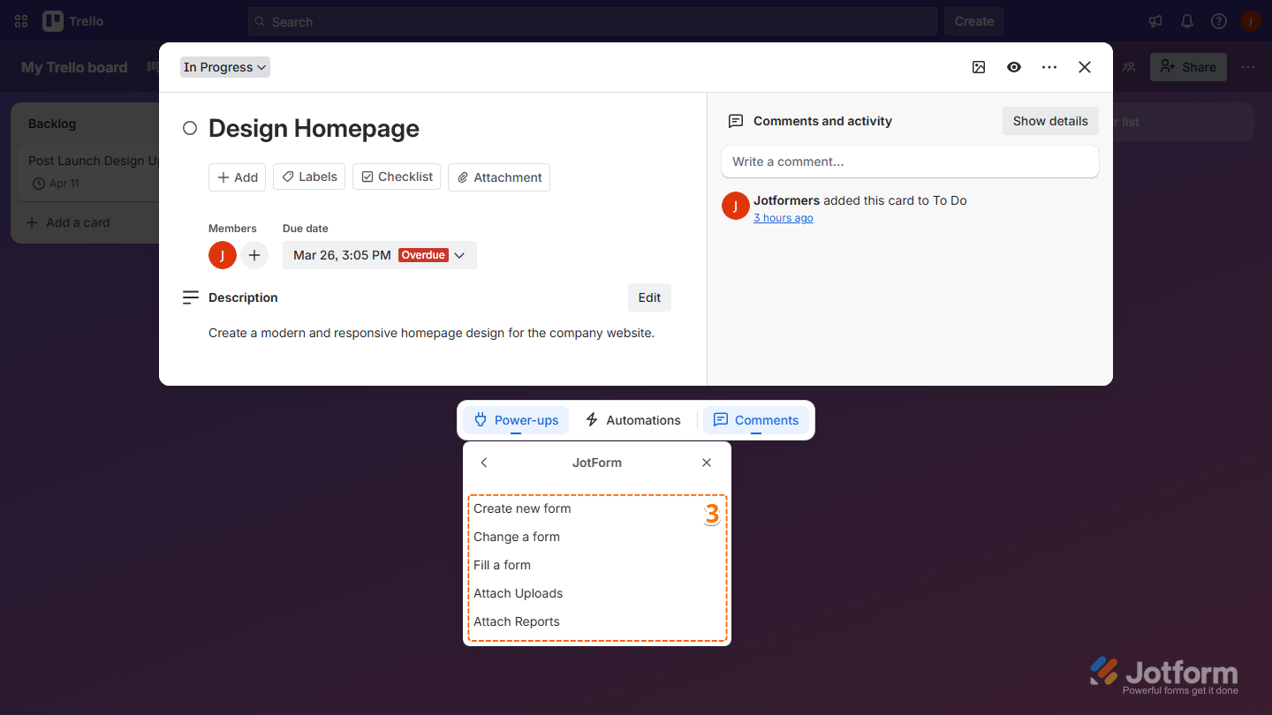Click My Trello board title

tap(74, 67)
